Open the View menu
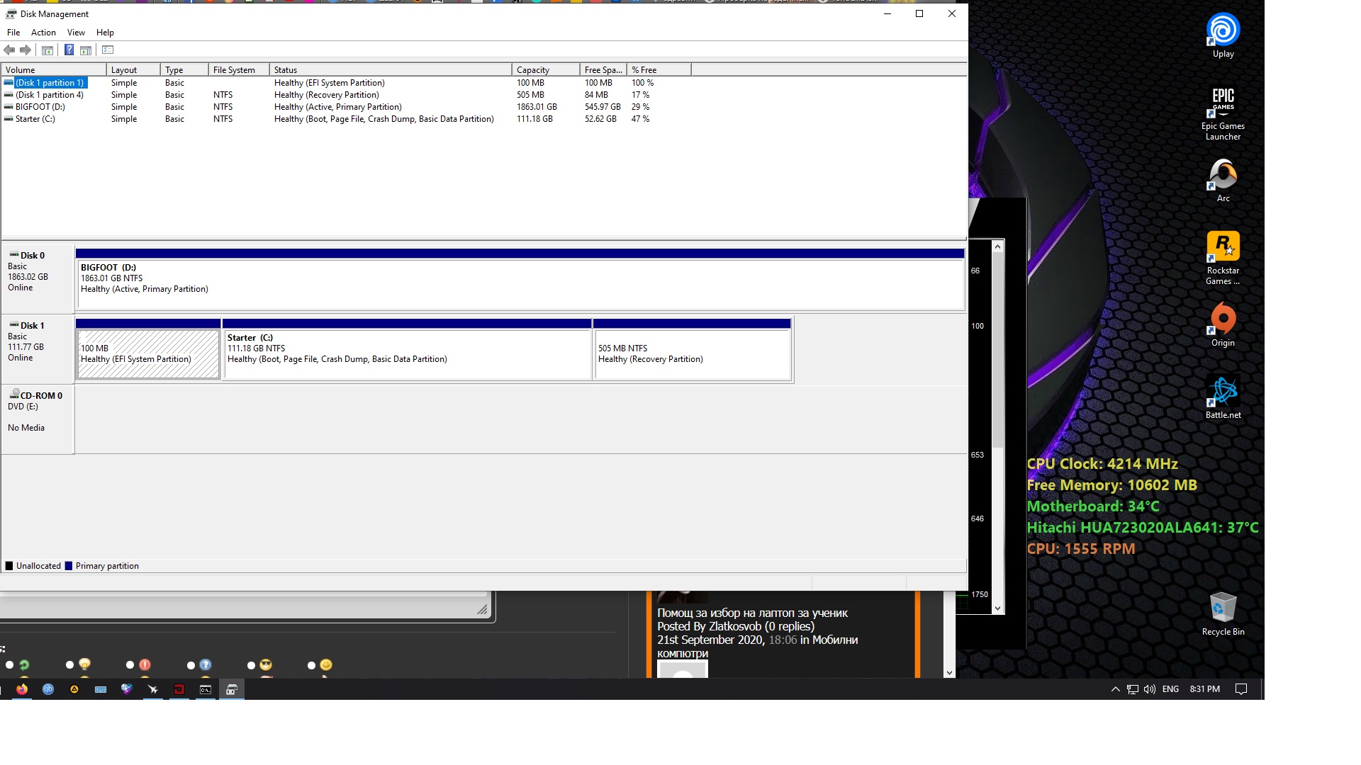The image size is (1361, 765). click(76, 33)
